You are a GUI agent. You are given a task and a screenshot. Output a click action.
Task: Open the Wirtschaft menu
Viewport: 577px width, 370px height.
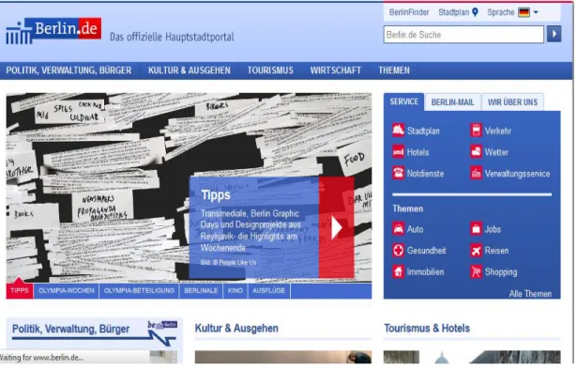tap(337, 70)
